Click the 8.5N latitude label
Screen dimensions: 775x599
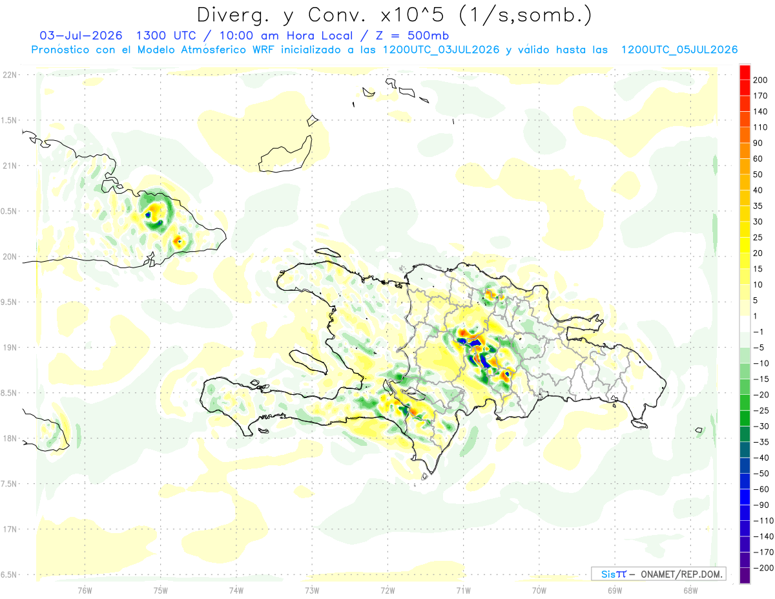click(x=10, y=393)
